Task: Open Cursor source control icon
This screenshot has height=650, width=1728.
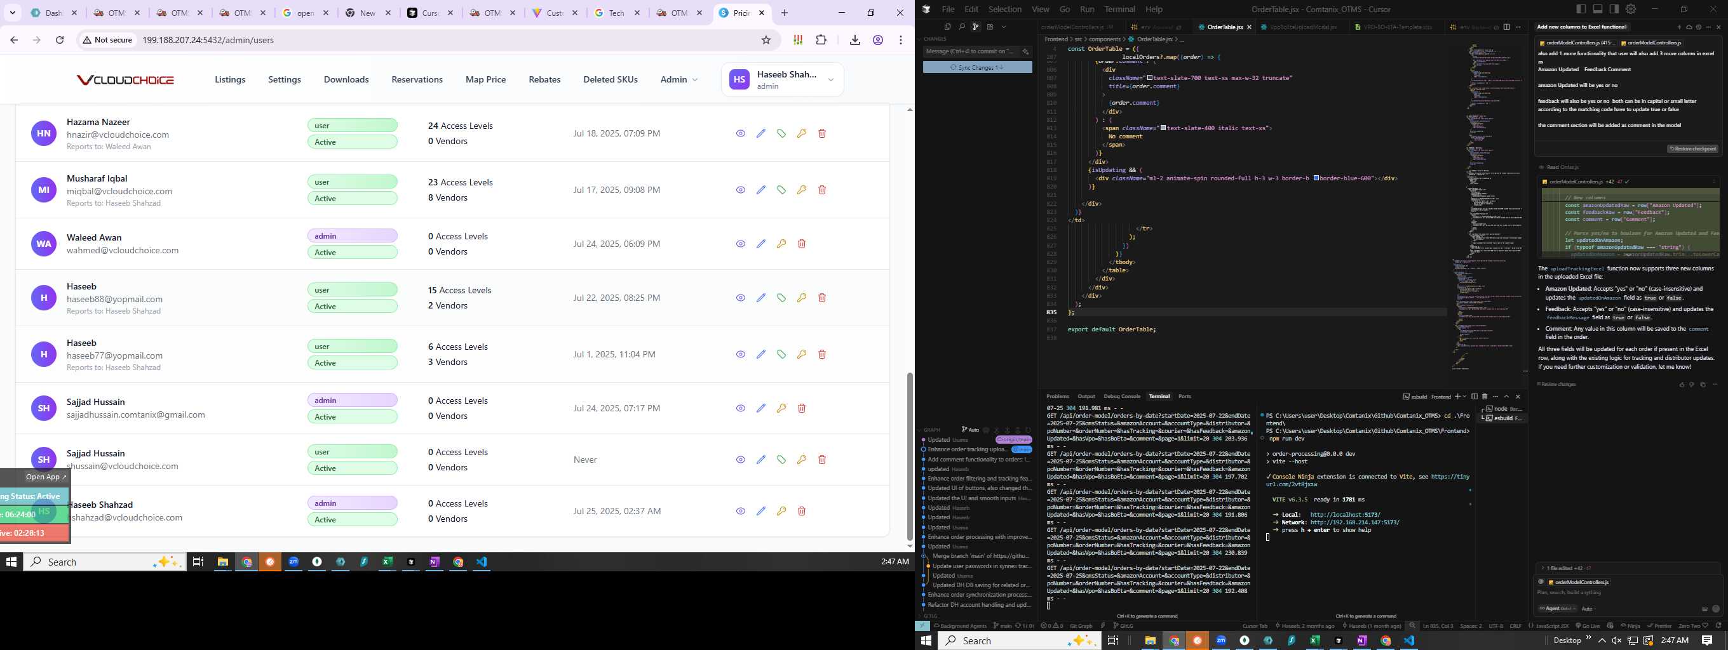Action: coord(975,27)
